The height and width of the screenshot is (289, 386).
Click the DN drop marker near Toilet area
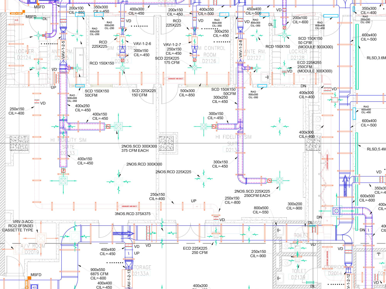click(x=319, y=217)
